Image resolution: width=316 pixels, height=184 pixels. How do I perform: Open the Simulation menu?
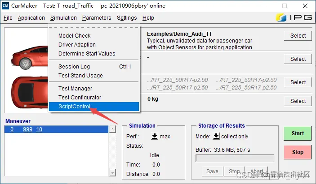63,18
